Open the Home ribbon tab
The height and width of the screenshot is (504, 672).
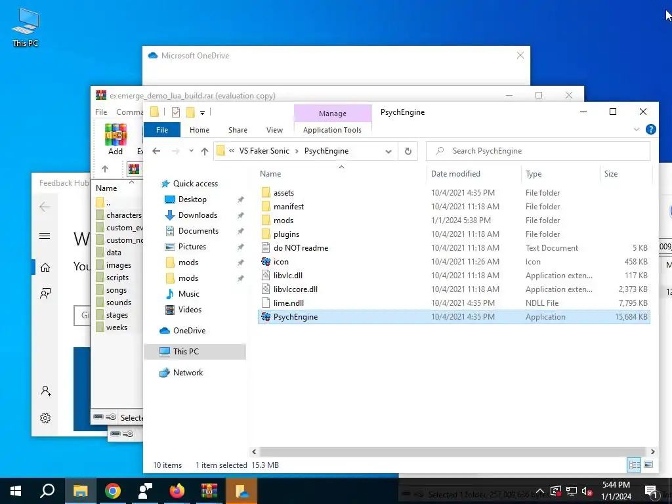coord(199,130)
